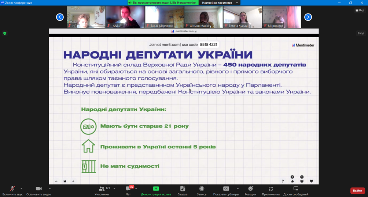Open the Реакции reactions menu

pos(250,190)
